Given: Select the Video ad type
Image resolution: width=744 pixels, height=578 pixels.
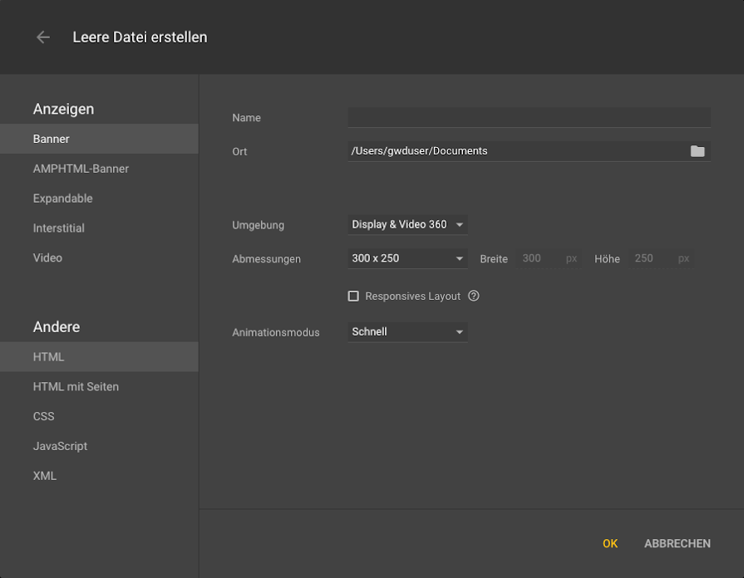Looking at the screenshot, I should pyautogui.click(x=99, y=258).
